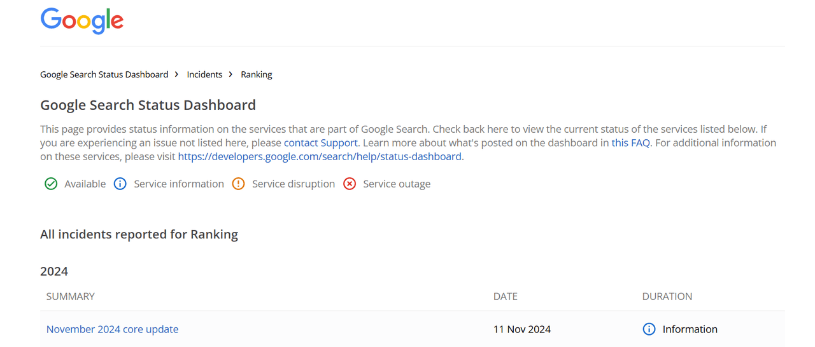Click the blue Service information legend icon
This screenshot has height=347, width=815.
[x=120, y=184]
